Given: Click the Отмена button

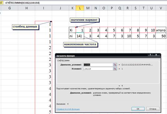Looking at the screenshot, I should [x=153, y=109].
